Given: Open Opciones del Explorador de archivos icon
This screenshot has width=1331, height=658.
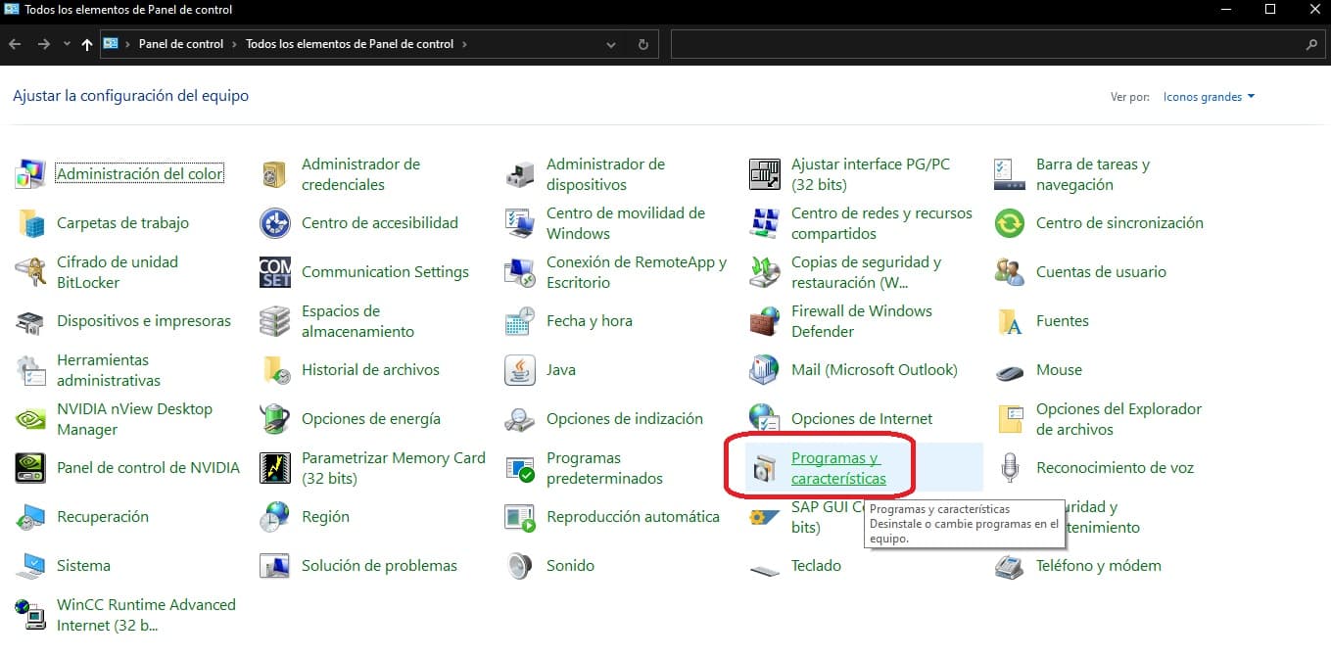Looking at the screenshot, I should click(x=1010, y=419).
